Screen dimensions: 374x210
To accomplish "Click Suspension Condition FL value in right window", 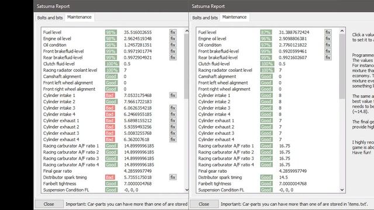I will 286,190.
